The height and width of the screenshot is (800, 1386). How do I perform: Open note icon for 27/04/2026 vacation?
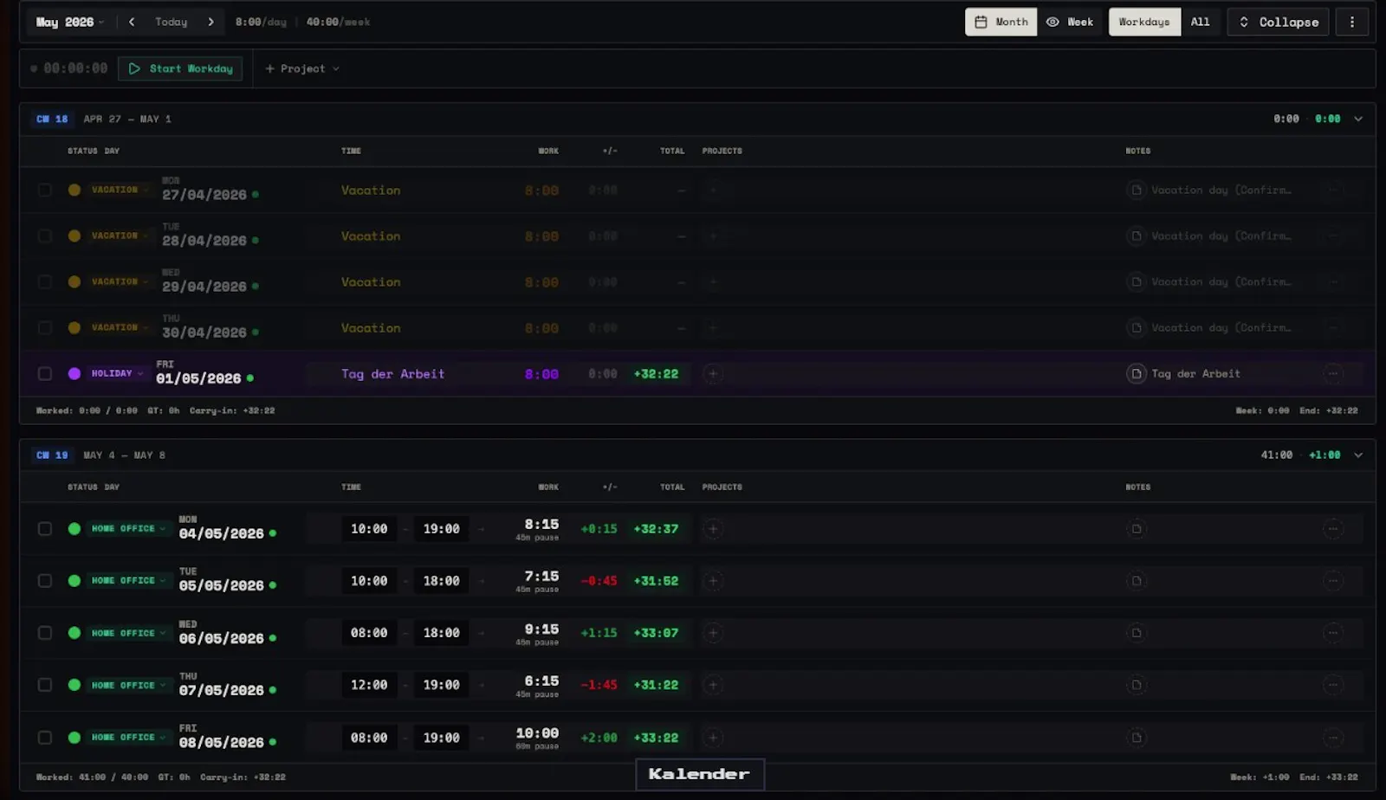pos(1136,190)
